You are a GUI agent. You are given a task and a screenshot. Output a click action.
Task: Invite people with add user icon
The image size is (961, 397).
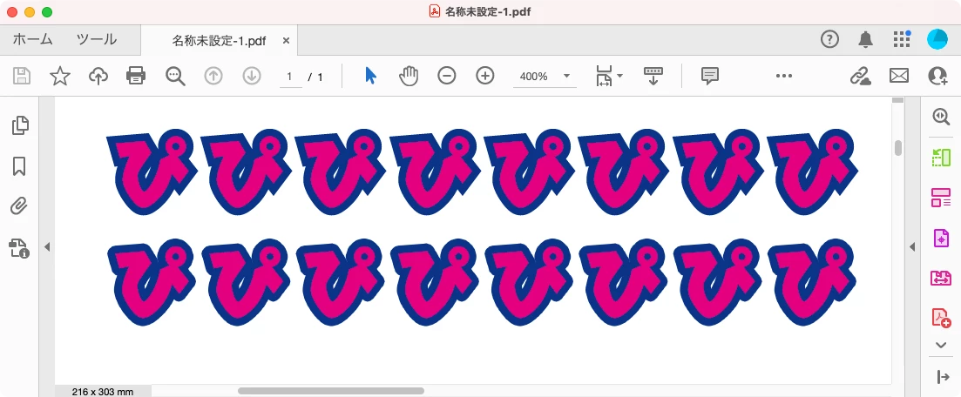click(x=937, y=76)
